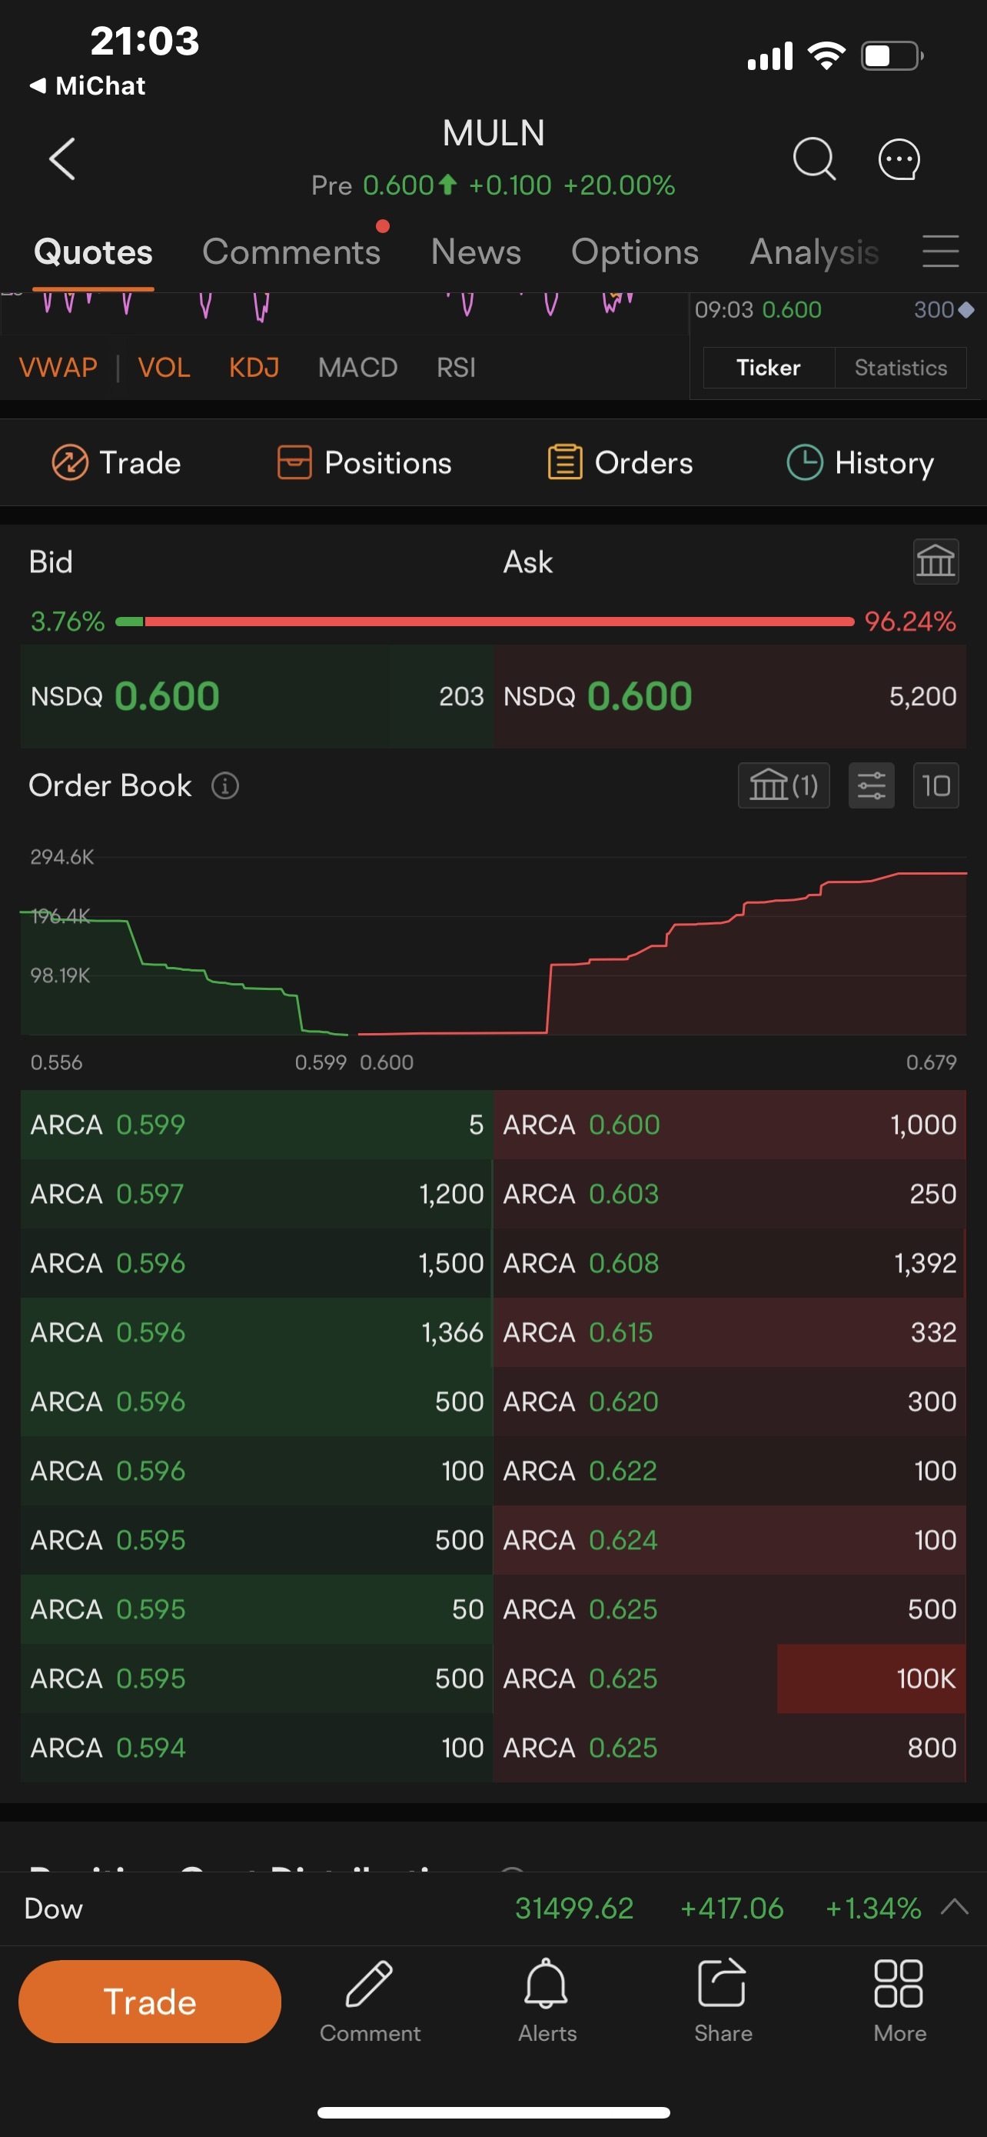Tap the 09:03 0.600 ticker entry
This screenshot has width=987, height=2137.
coord(834,310)
